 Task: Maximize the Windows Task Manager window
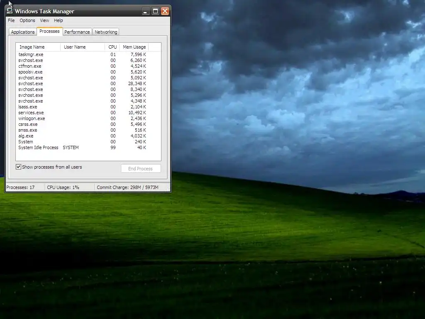point(155,11)
